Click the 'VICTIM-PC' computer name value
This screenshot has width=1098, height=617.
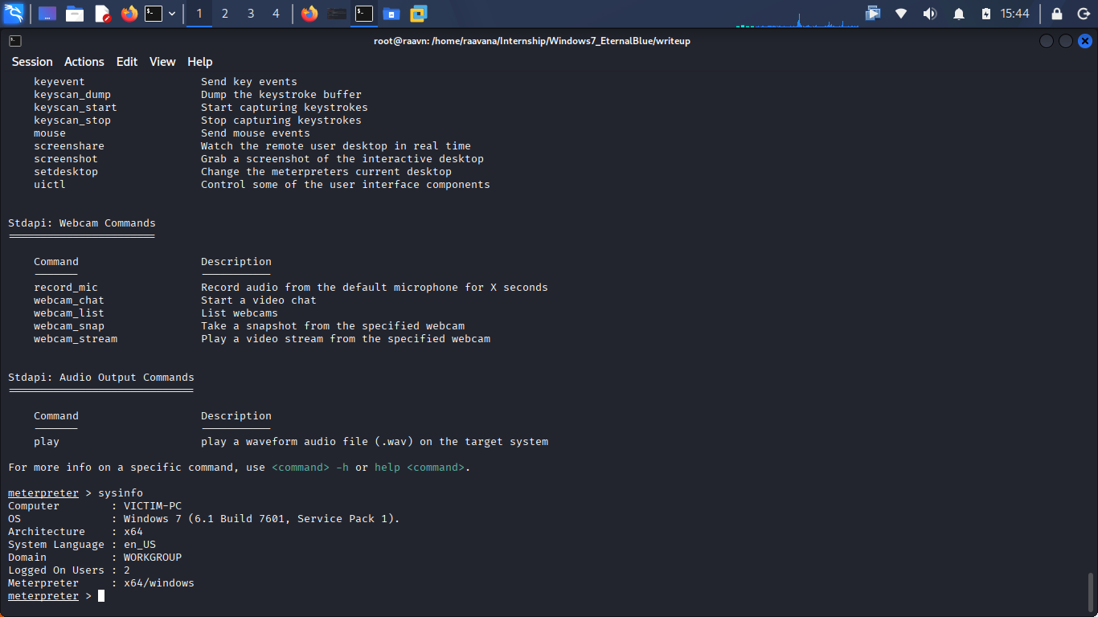tap(153, 506)
